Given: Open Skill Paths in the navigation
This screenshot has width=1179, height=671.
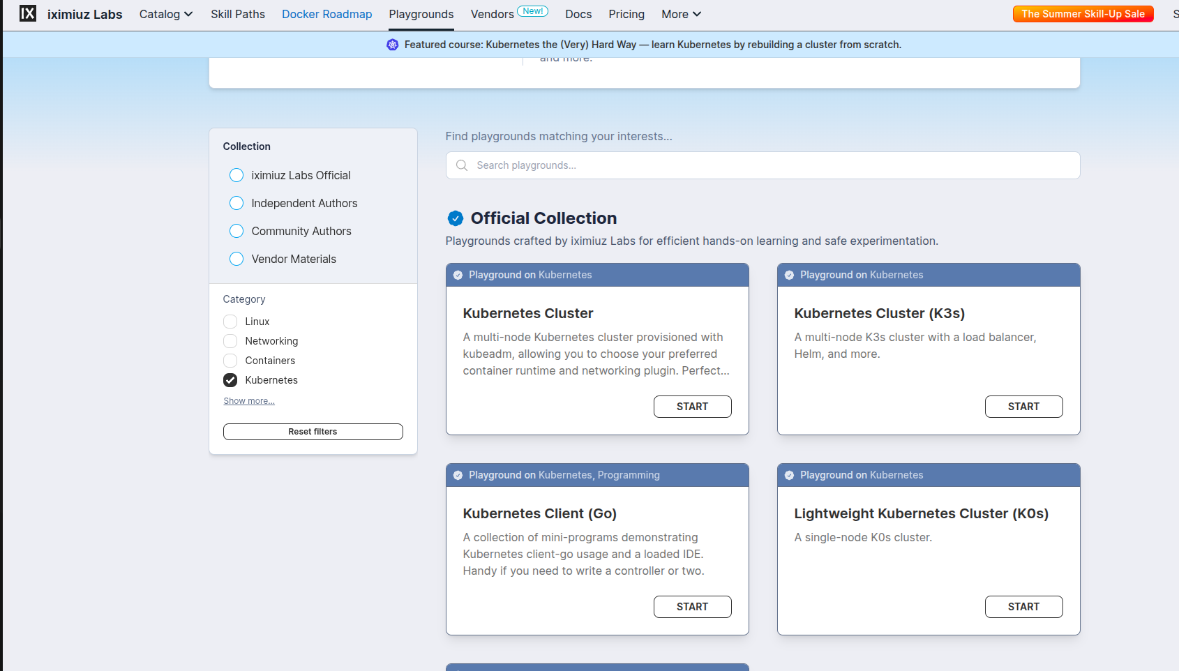Looking at the screenshot, I should (x=238, y=14).
